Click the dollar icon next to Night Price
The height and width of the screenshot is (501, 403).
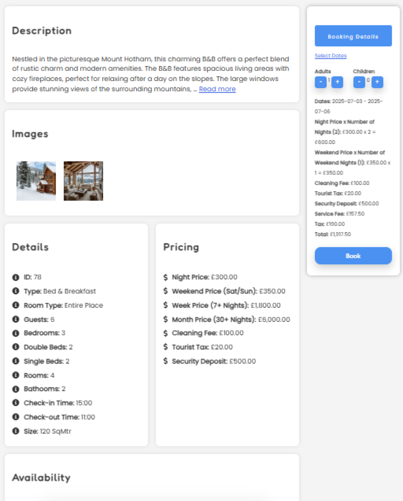(166, 277)
